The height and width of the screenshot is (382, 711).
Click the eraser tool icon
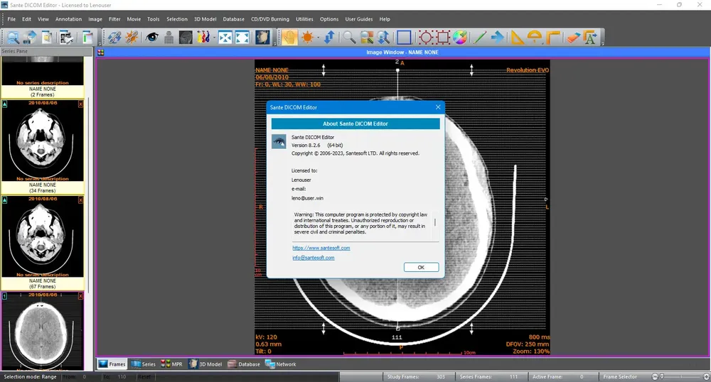pos(573,38)
